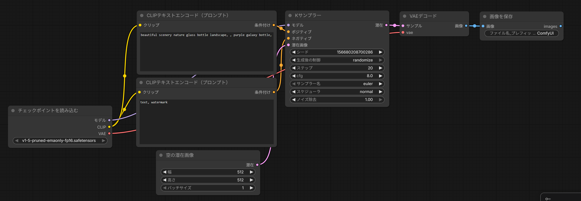Image resolution: width=581 pixels, height=201 pixels.
Task: Decrease 幅 value with left arrow
Action: click(x=165, y=172)
